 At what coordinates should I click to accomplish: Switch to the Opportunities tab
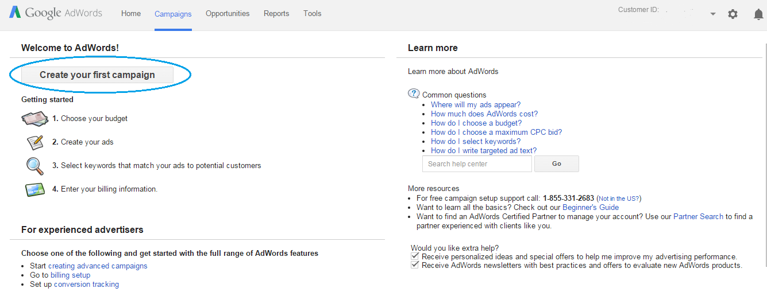click(x=228, y=13)
